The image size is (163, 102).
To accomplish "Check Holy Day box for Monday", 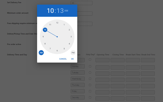I will click(90, 66).
